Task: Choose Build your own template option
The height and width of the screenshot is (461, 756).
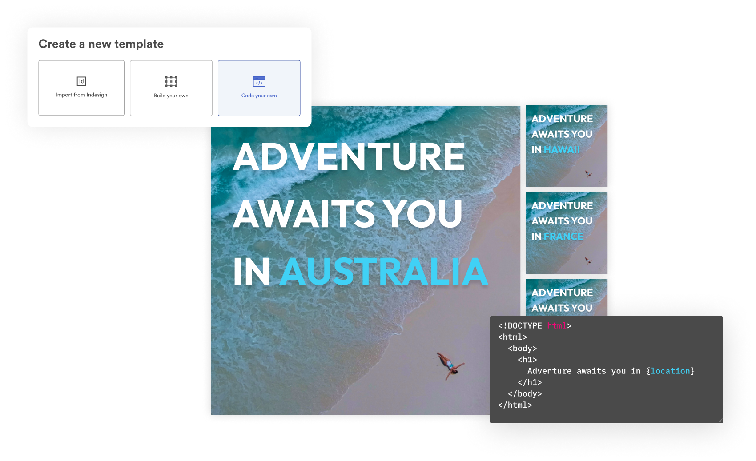Action: tap(171, 88)
